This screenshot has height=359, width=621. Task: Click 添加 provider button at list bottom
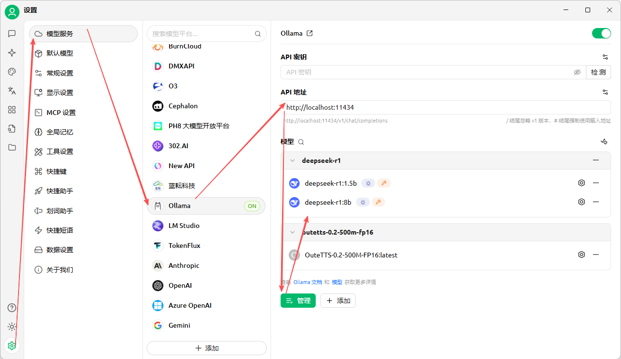point(207,348)
